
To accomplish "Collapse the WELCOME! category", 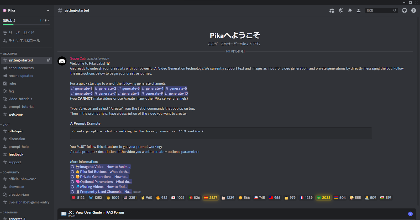I will (x=10, y=54).
